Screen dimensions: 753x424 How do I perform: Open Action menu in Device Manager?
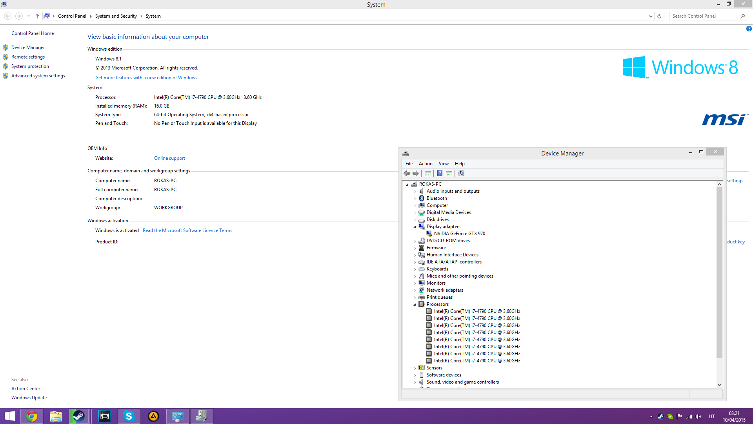[426, 164]
